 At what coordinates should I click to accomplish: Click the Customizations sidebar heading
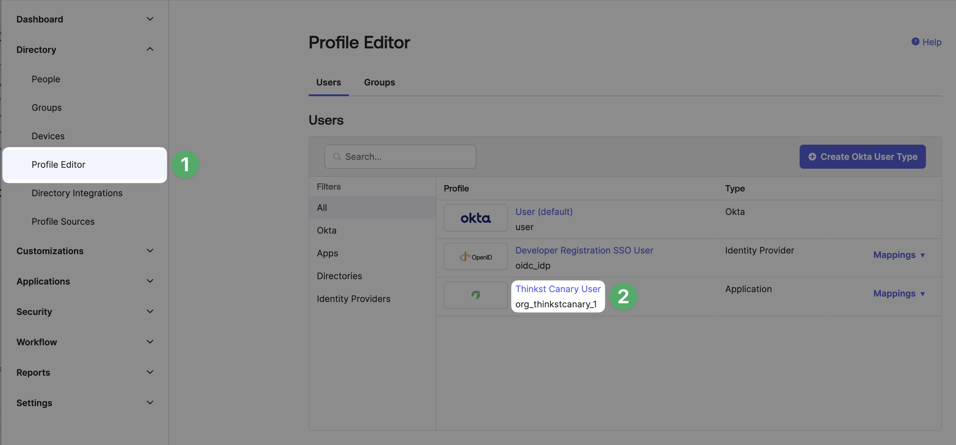50,251
